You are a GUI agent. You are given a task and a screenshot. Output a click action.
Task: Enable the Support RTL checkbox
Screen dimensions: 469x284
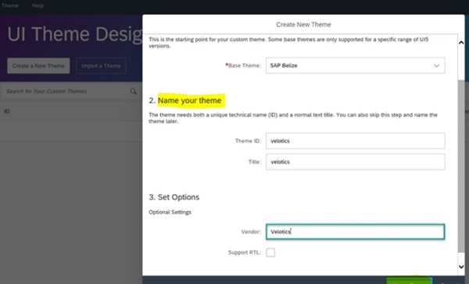(x=270, y=252)
